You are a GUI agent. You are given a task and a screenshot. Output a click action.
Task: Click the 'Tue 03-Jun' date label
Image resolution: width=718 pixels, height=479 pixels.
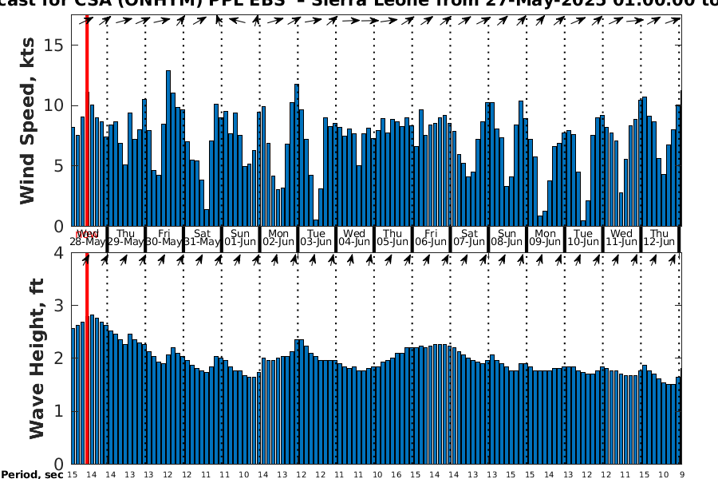coord(316,238)
